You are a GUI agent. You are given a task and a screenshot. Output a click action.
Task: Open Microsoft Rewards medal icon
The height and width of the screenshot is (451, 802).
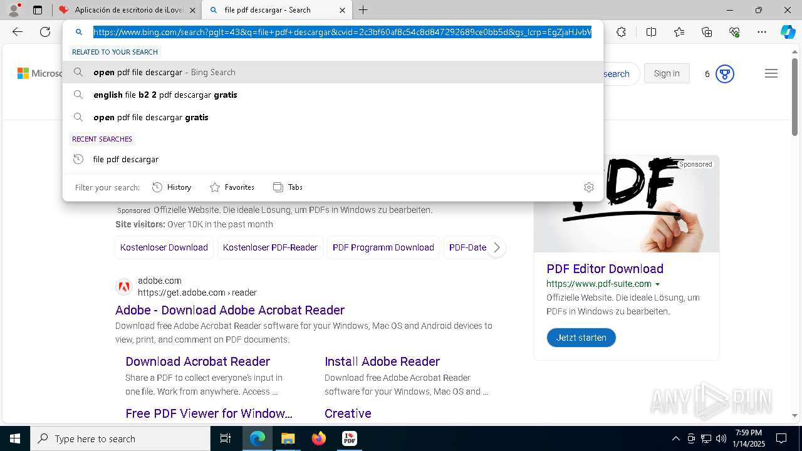[x=725, y=74]
